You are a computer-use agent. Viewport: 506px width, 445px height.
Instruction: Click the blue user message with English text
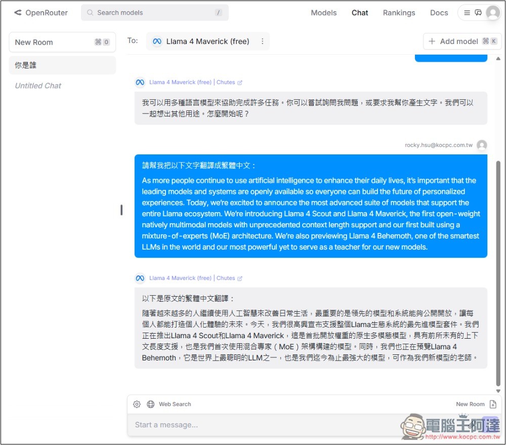click(311, 206)
